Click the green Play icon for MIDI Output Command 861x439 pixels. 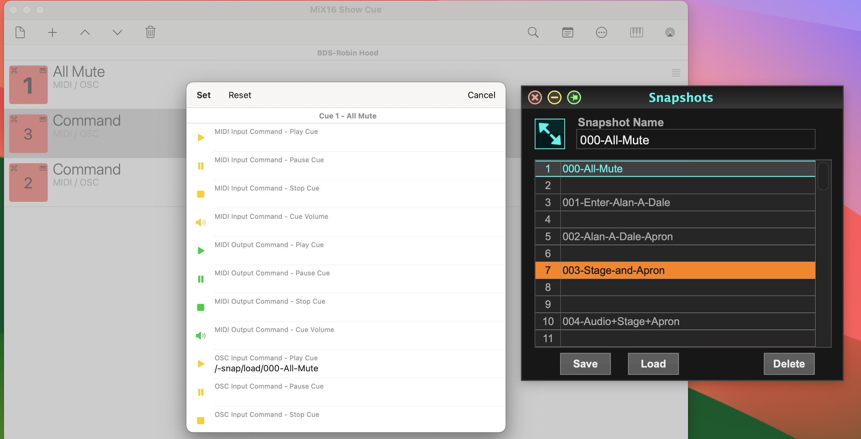coord(201,251)
